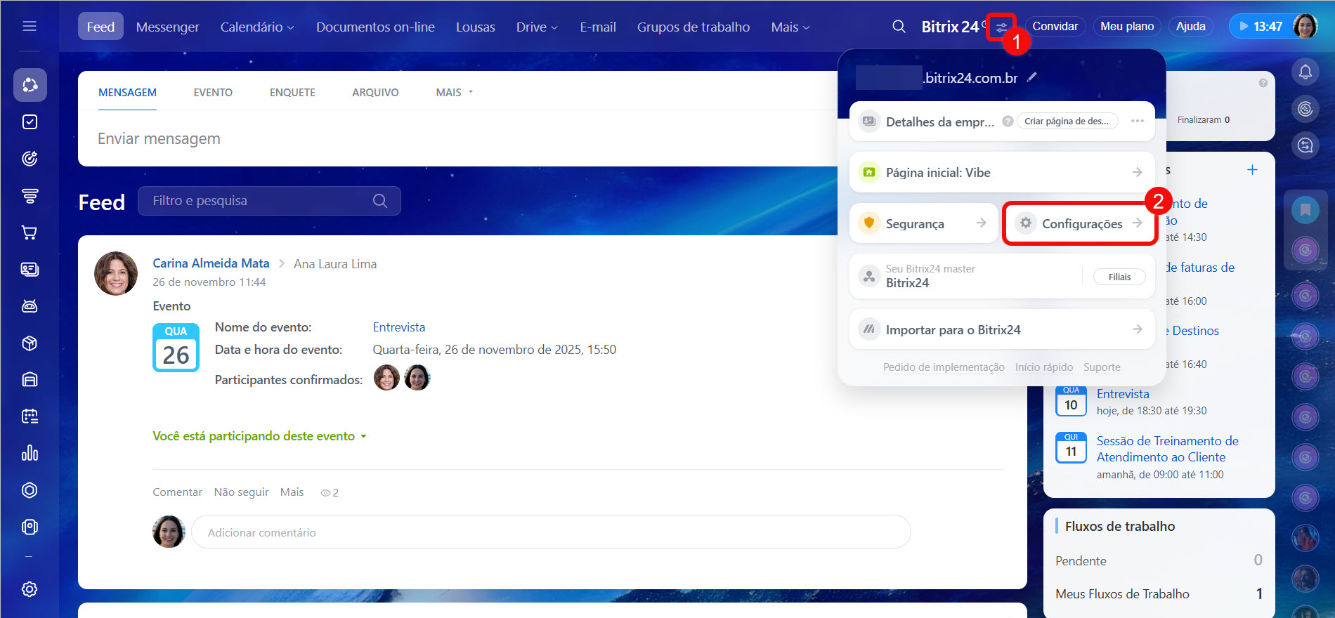Open Messenger from the top menu
This screenshot has width=1335, height=618.
pyautogui.click(x=167, y=27)
